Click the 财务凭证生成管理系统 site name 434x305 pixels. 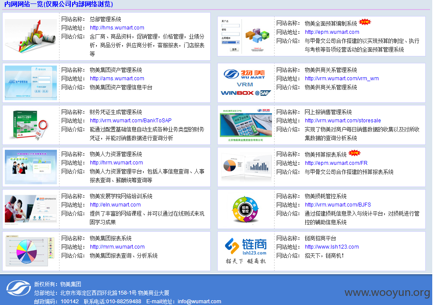pos(116,112)
